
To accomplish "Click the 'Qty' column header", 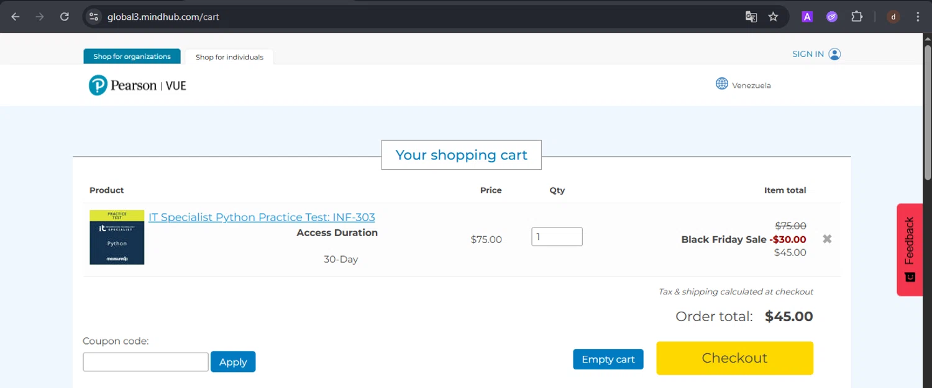I will click(557, 190).
